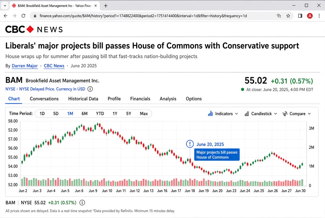The image size is (325, 218).
Task: Open the Analysis tab
Action: 168,99
